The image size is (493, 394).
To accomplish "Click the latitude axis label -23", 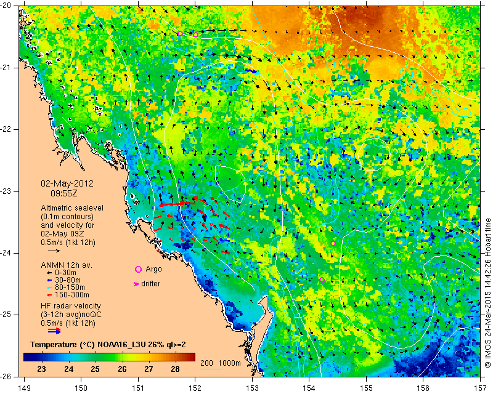I will pyautogui.click(x=6, y=191).
